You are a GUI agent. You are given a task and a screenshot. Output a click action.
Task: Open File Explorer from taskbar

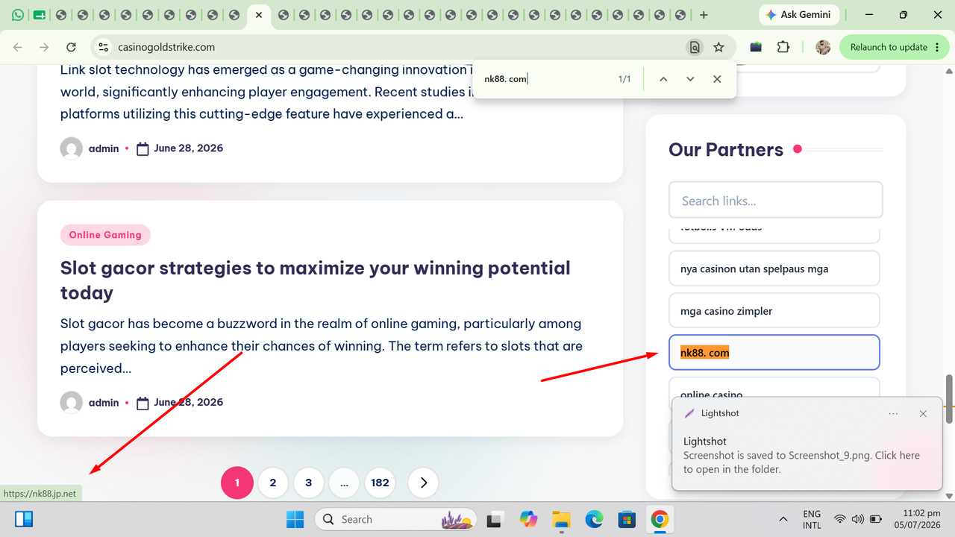click(561, 519)
